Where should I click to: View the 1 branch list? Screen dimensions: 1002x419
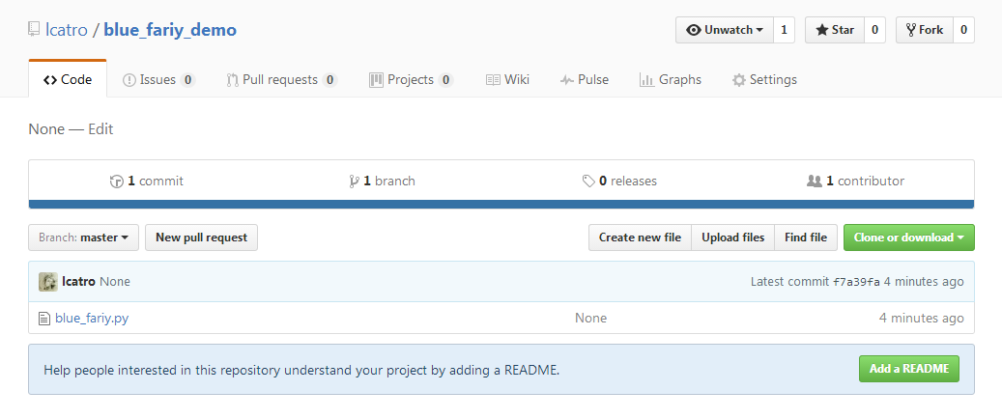tap(382, 182)
